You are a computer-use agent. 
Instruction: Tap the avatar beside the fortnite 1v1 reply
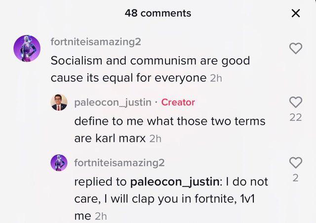click(59, 162)
